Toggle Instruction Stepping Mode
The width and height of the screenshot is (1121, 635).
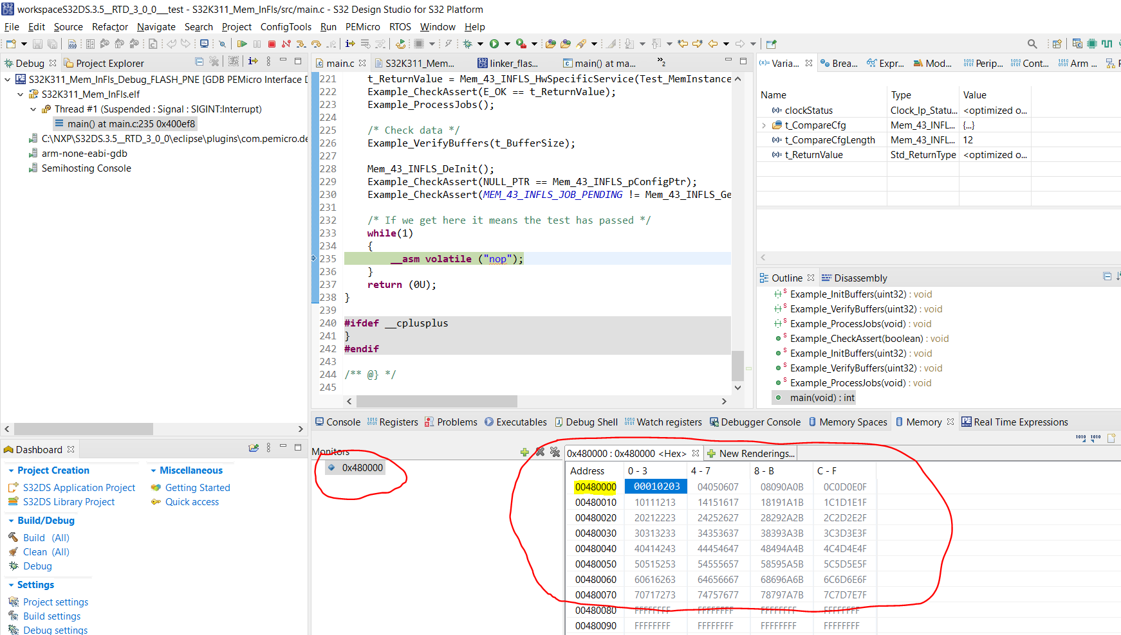350,44
